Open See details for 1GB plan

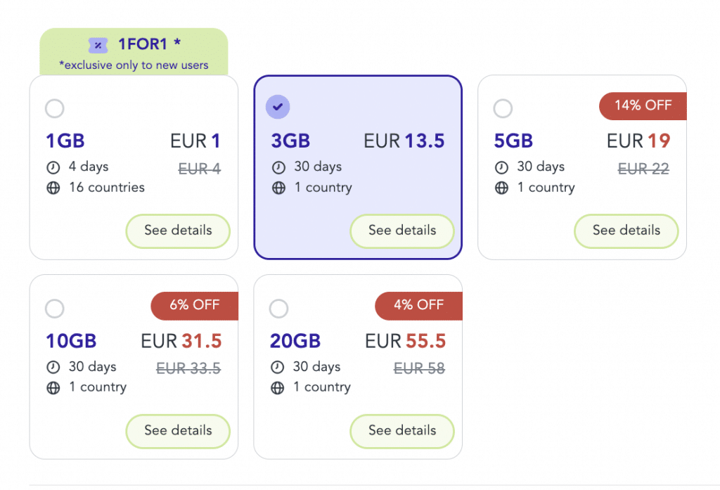point(178,231)
